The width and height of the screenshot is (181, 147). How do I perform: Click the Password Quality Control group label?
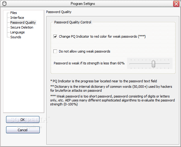[72, 22]
